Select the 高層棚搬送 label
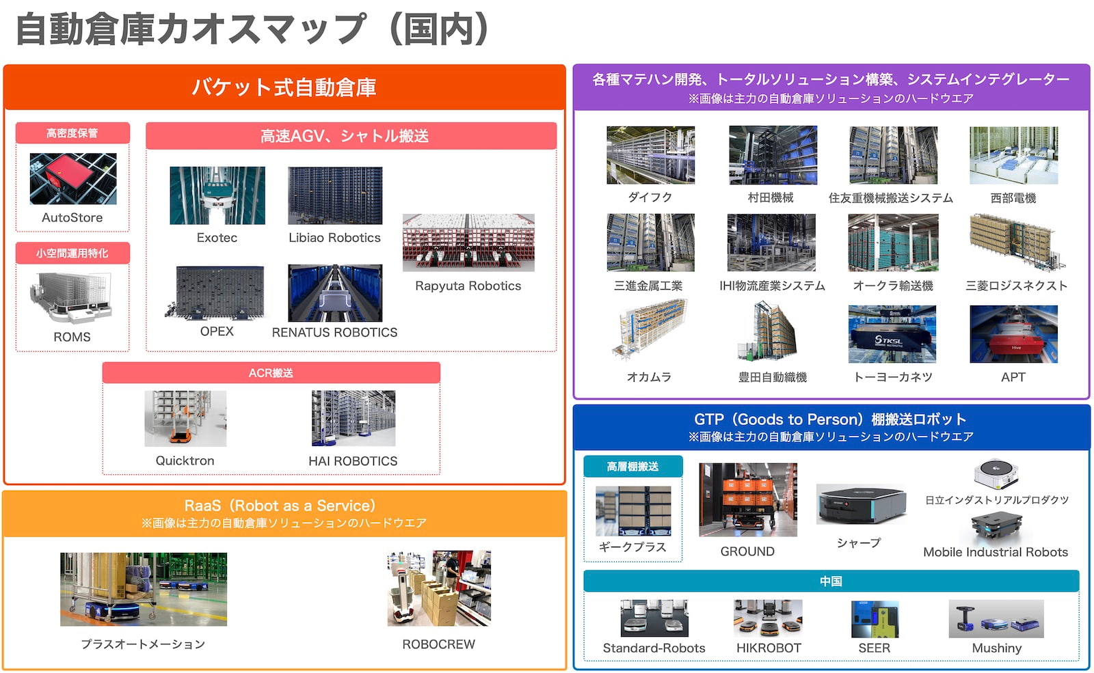The width and height of the screenshot is (1094, 673). (x=633, y=467)
